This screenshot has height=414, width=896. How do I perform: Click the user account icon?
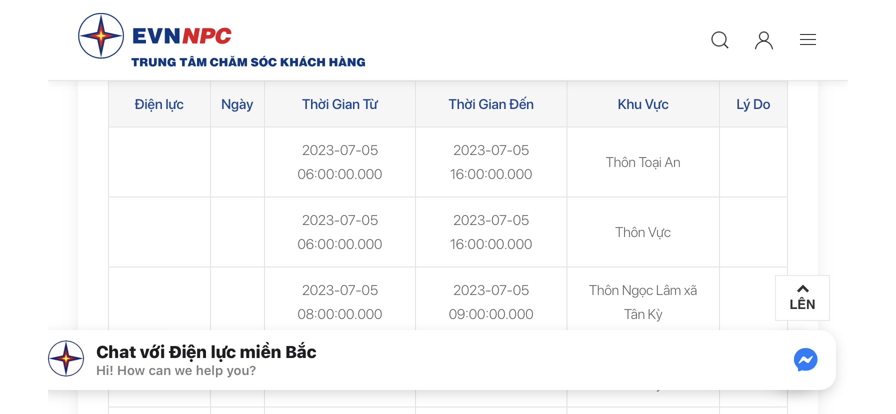[x=764, y=40]
